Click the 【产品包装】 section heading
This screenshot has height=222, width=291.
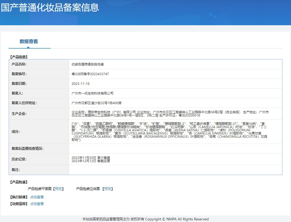pos(18,182)
